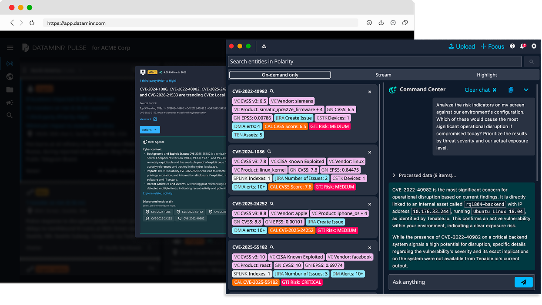Click search magnifier beside CVE-2024-1086 title
This screenshot has height=305, width=542.
pos(269,152)
